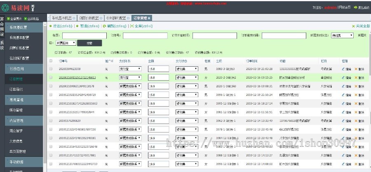This screenshot has height=172, width=371.
Task: Open payment system dropdown for 2019-12-15 01:51:51 order
Action: pyautogui.click(x=130, y=112)
